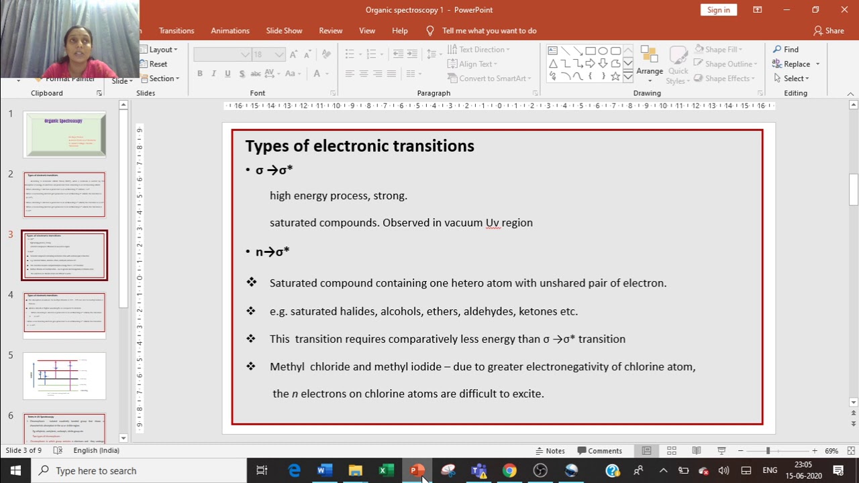859x483 pixels.
Task: Open Text Direction dropdown
Action: pyautogui.click(x=478, y=50)
